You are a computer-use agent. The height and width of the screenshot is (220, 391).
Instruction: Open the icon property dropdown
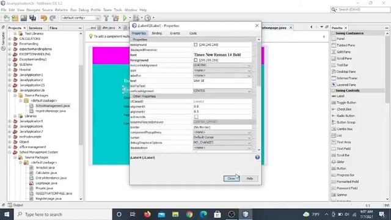pyautogui.click(x=249, y=71)
